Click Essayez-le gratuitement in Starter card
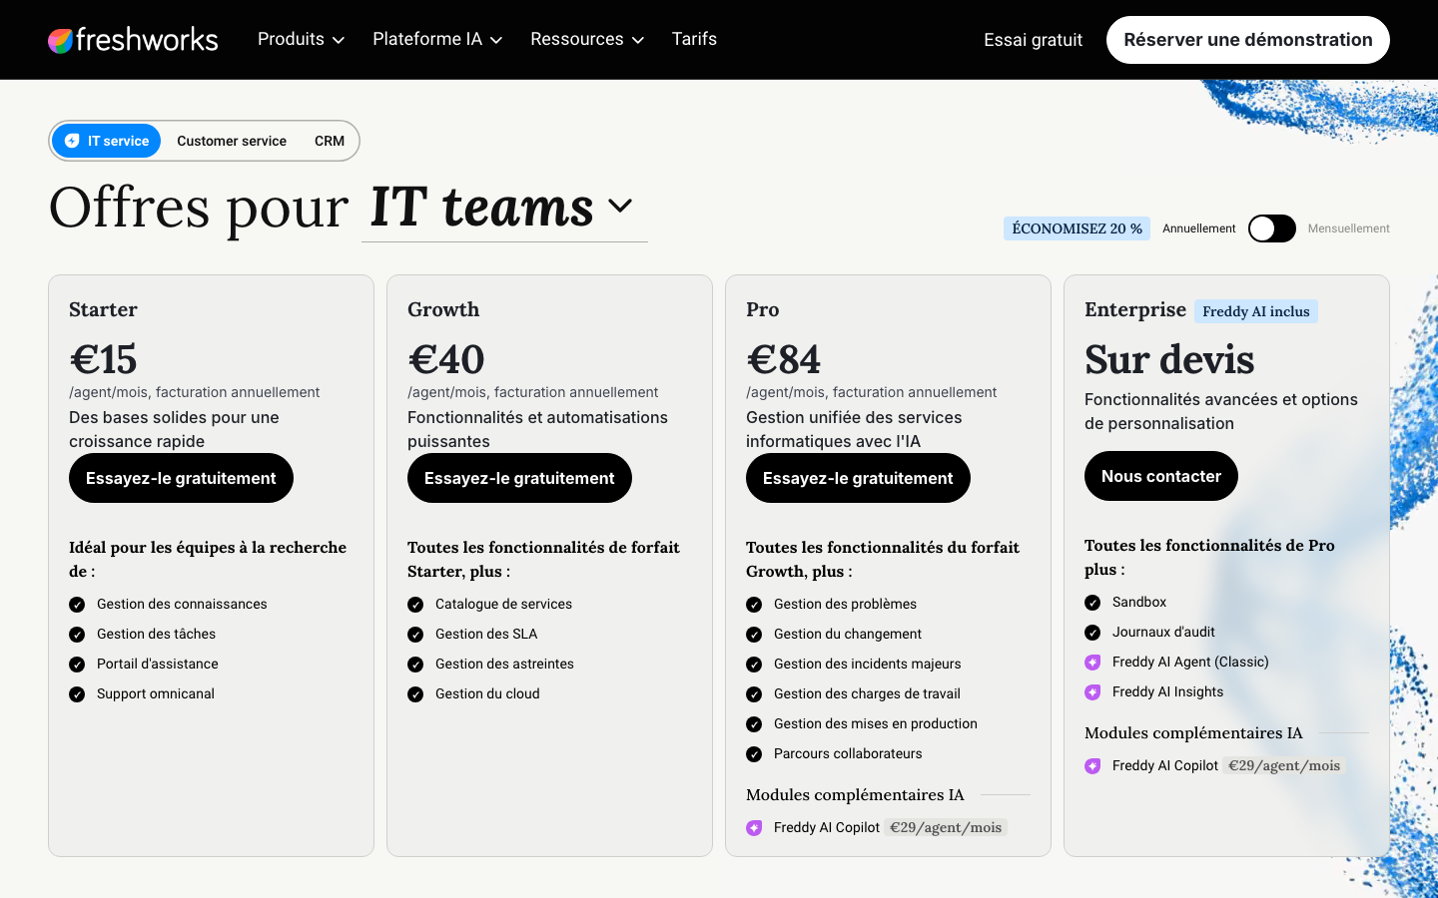This screenshot has height=898, width=1438. pos(181,478)
